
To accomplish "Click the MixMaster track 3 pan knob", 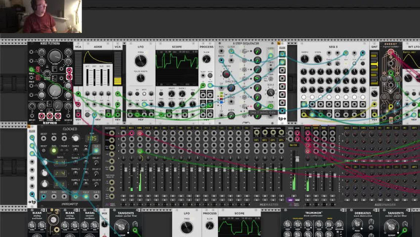I will coord(140,158).
